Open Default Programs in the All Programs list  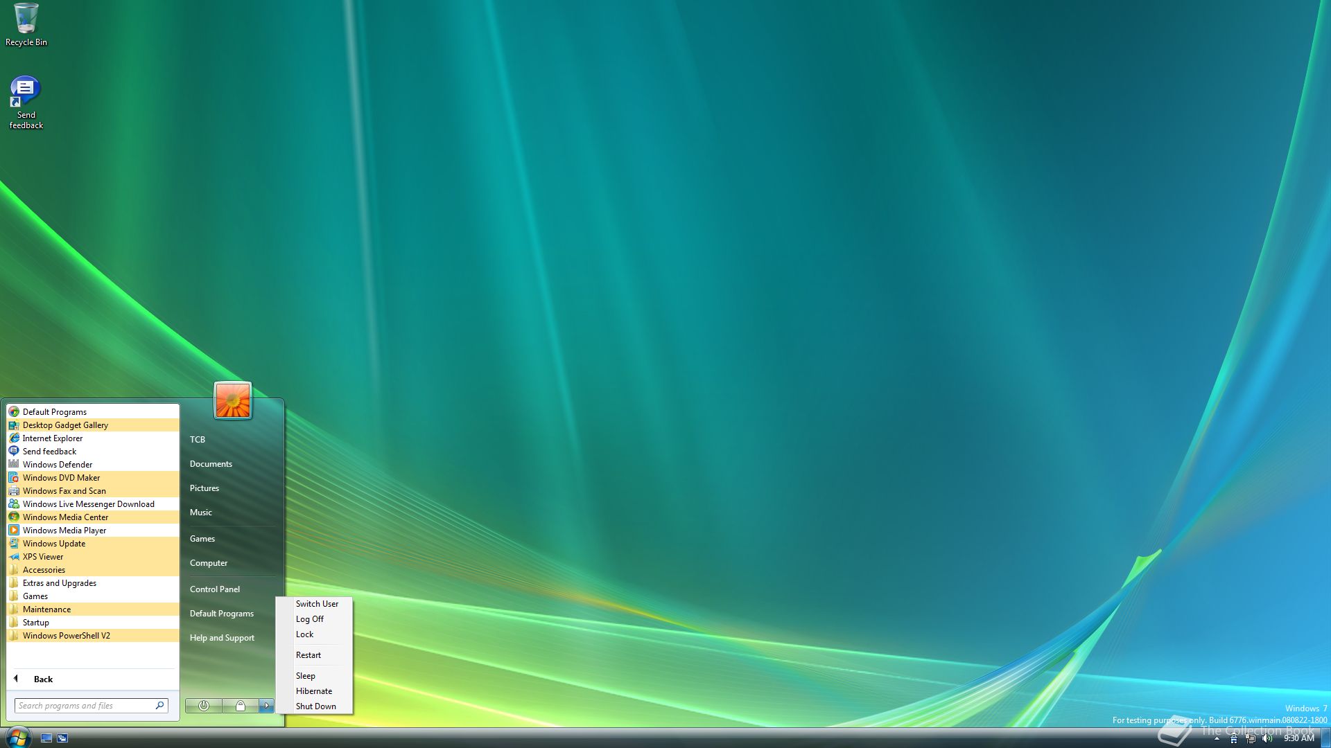pos(93,412)
